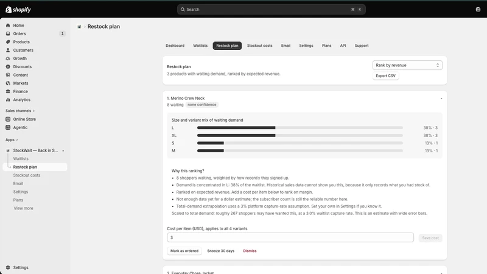
Task: Open the Markets globe icon
Action: point(8,83)
